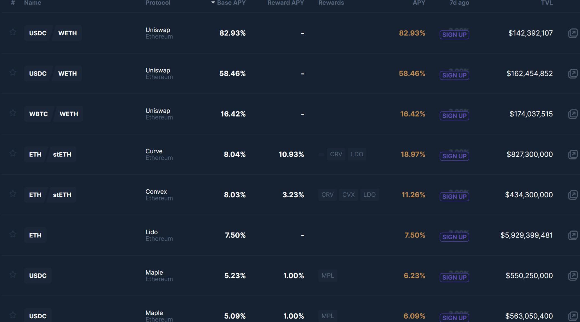Select the CVX reward token tag

(x=348, y=195)
